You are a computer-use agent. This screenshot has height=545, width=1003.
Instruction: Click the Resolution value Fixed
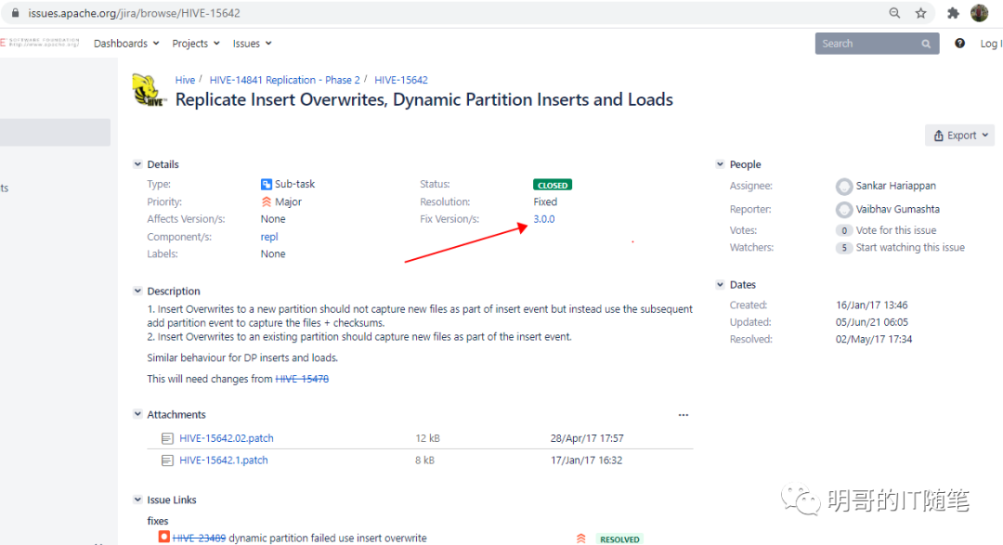coord(546,201)
